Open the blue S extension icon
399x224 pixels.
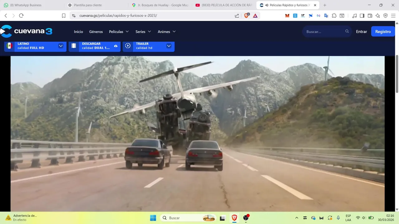(x=295, y=16)
